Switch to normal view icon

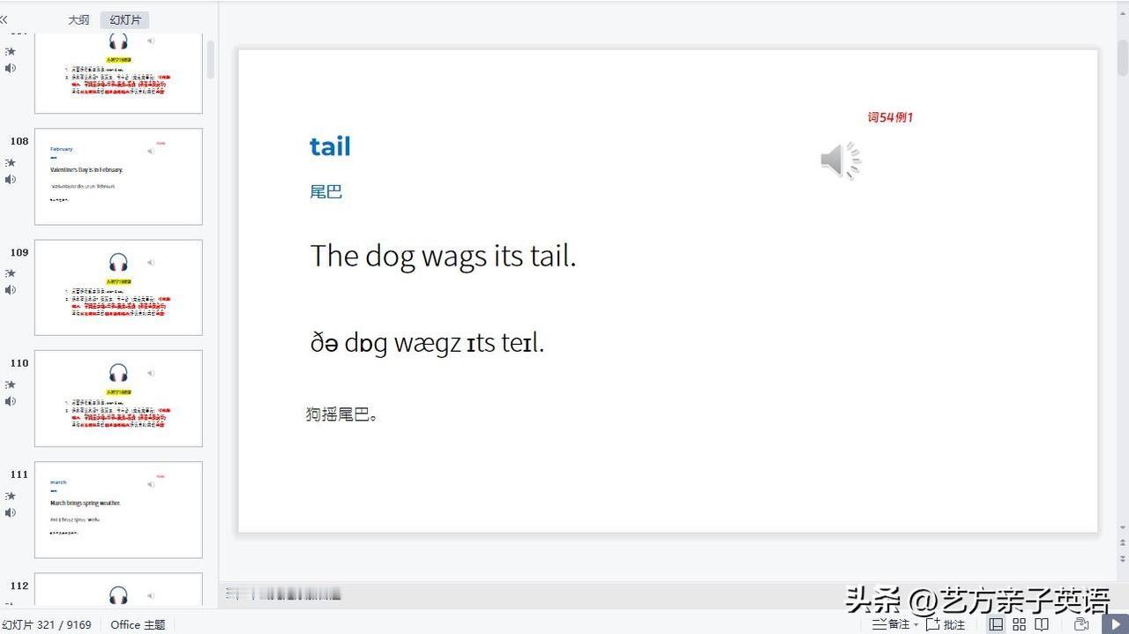(x=996, y=624)
